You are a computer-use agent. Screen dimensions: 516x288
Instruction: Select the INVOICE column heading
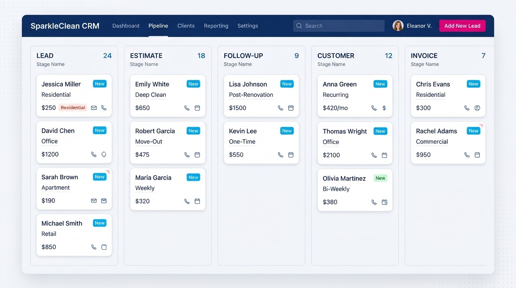pyautogui.click(x=424, y=55)
